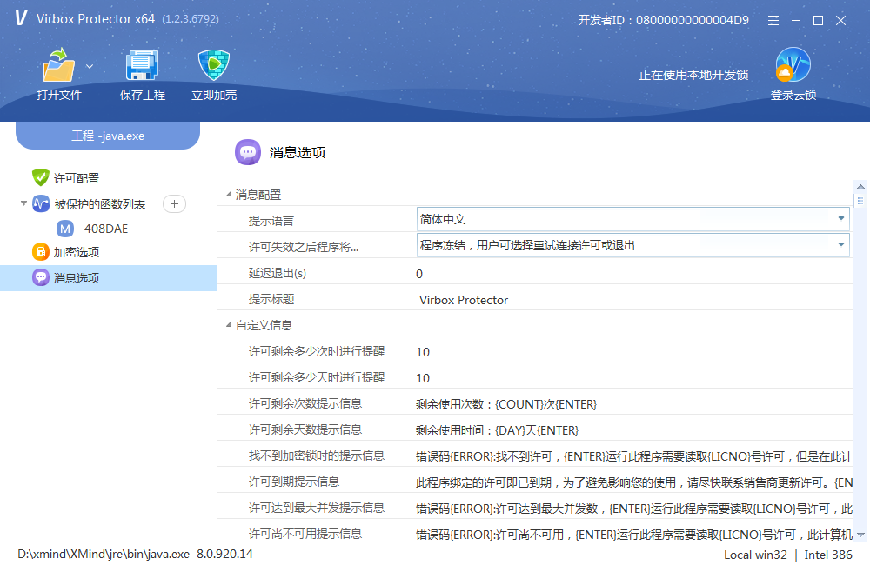Image resolution: width=870 pixels, height=565 pixels.
Task: Edit the 许可到期提示信息 value
Action: (x=632, y=482)
